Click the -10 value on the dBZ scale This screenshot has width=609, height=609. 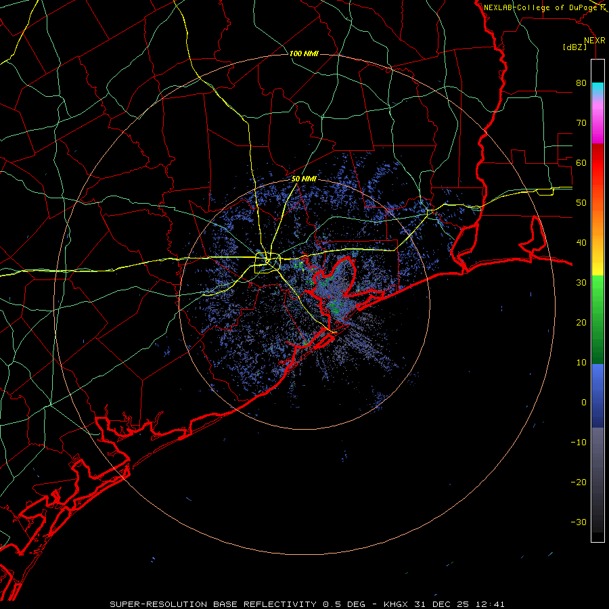pyautogui.click(x=579, y=443)
